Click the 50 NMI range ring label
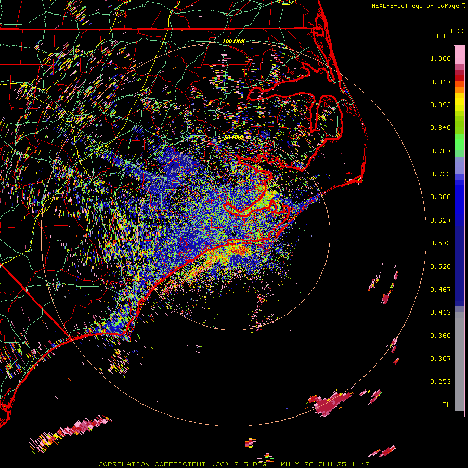Screen dimensions: 468x468 click(233, 138)
